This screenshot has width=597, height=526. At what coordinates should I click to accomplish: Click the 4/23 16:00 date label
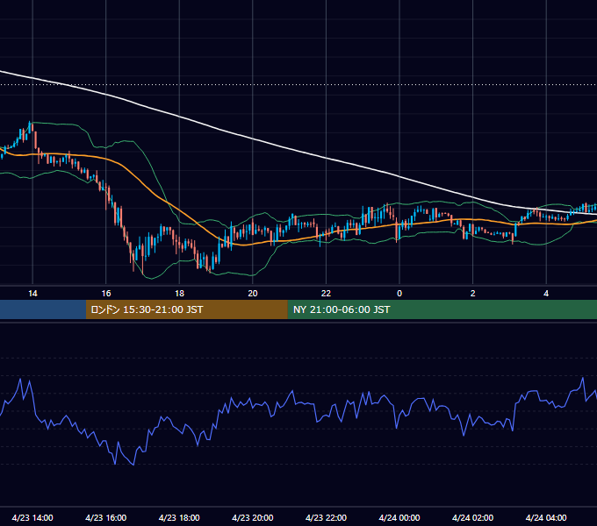click(x=106, y=517)
